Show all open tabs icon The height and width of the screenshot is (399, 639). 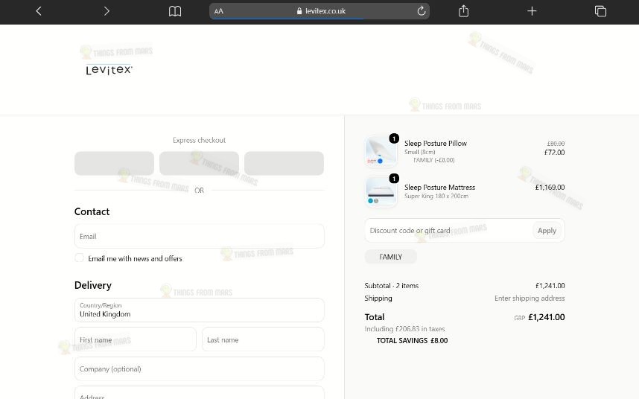point(600,11)
